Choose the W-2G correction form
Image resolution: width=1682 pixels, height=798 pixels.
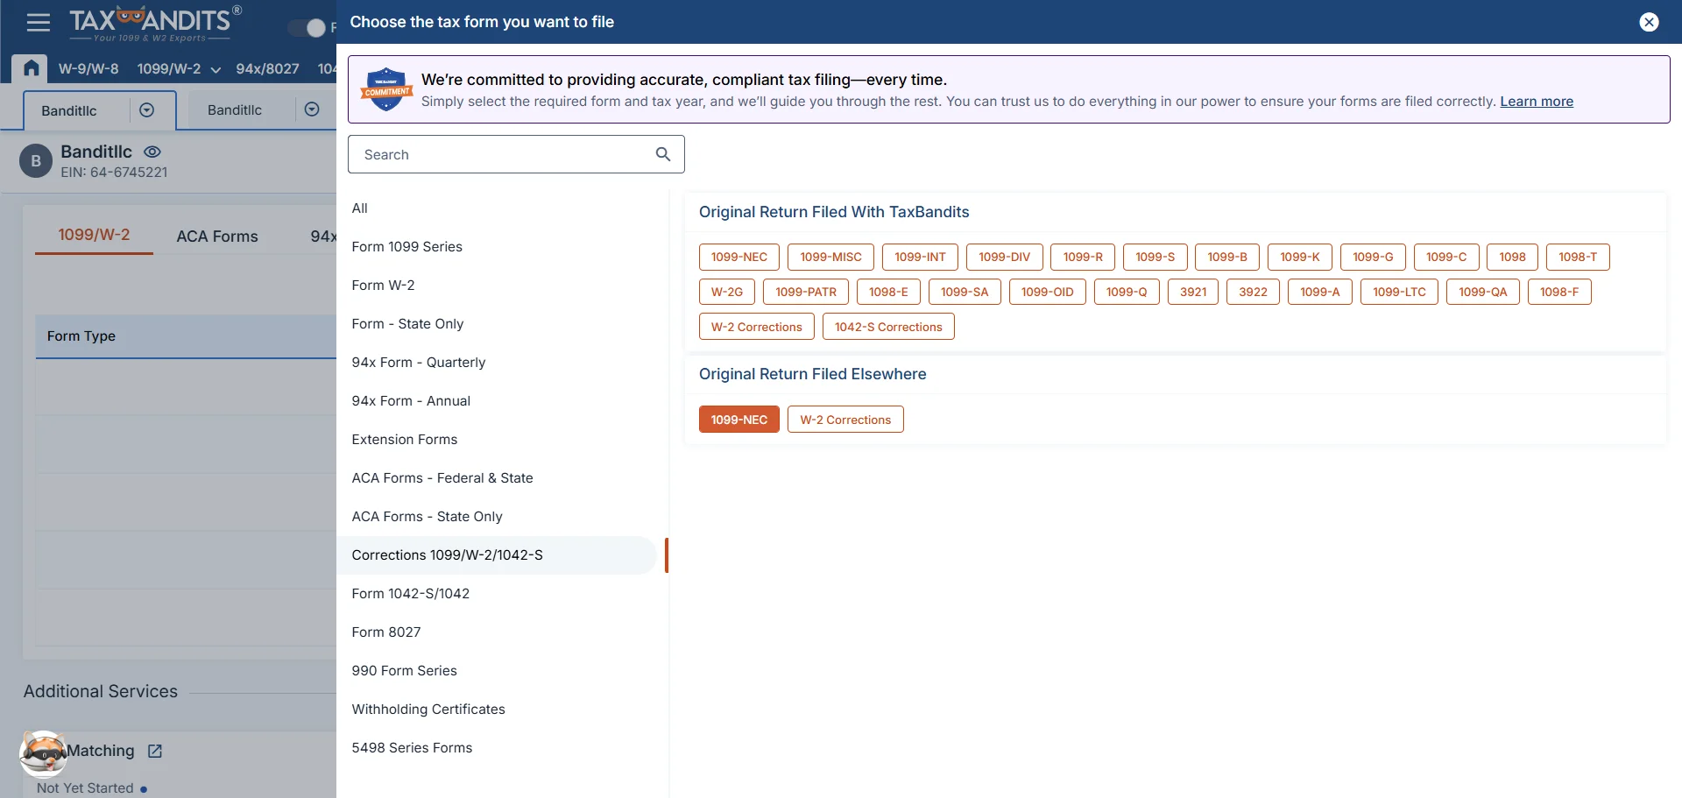click(x=726, y=292)
